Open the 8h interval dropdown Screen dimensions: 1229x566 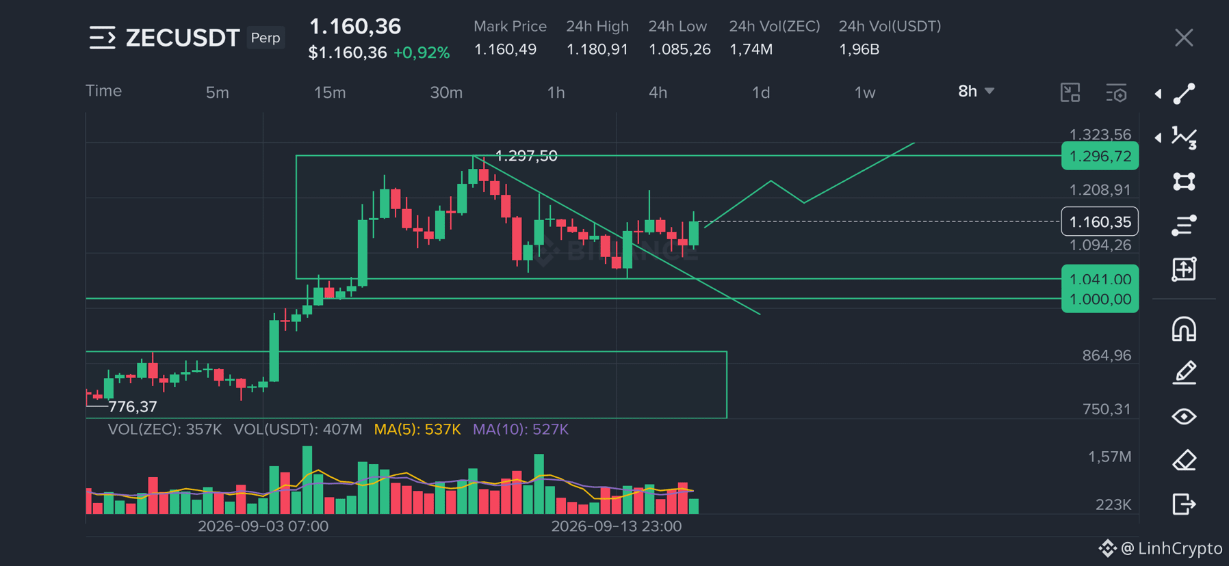point(976,91)
